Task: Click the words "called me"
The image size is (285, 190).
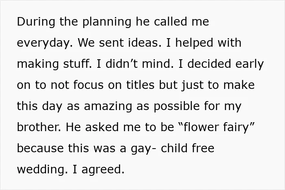Action: click(x=182, y=22)
